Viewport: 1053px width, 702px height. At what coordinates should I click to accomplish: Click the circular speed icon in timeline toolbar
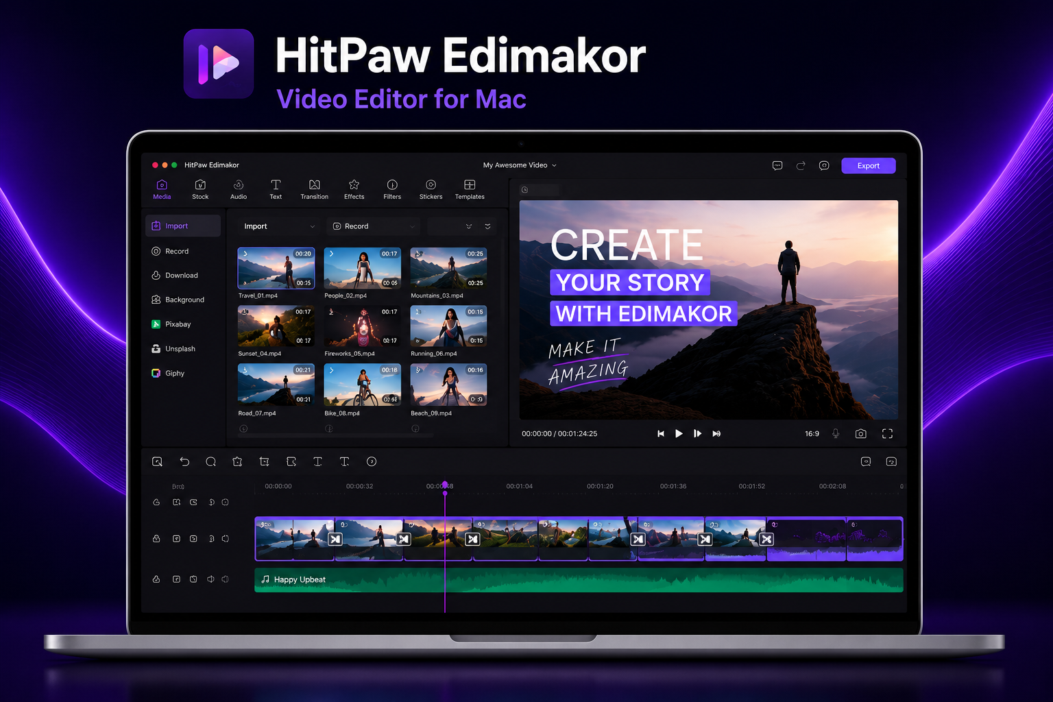(372, 461)
